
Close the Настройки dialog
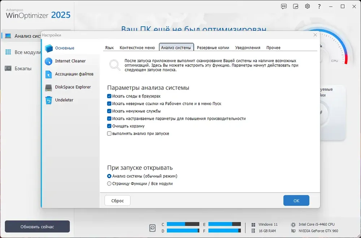315,35
